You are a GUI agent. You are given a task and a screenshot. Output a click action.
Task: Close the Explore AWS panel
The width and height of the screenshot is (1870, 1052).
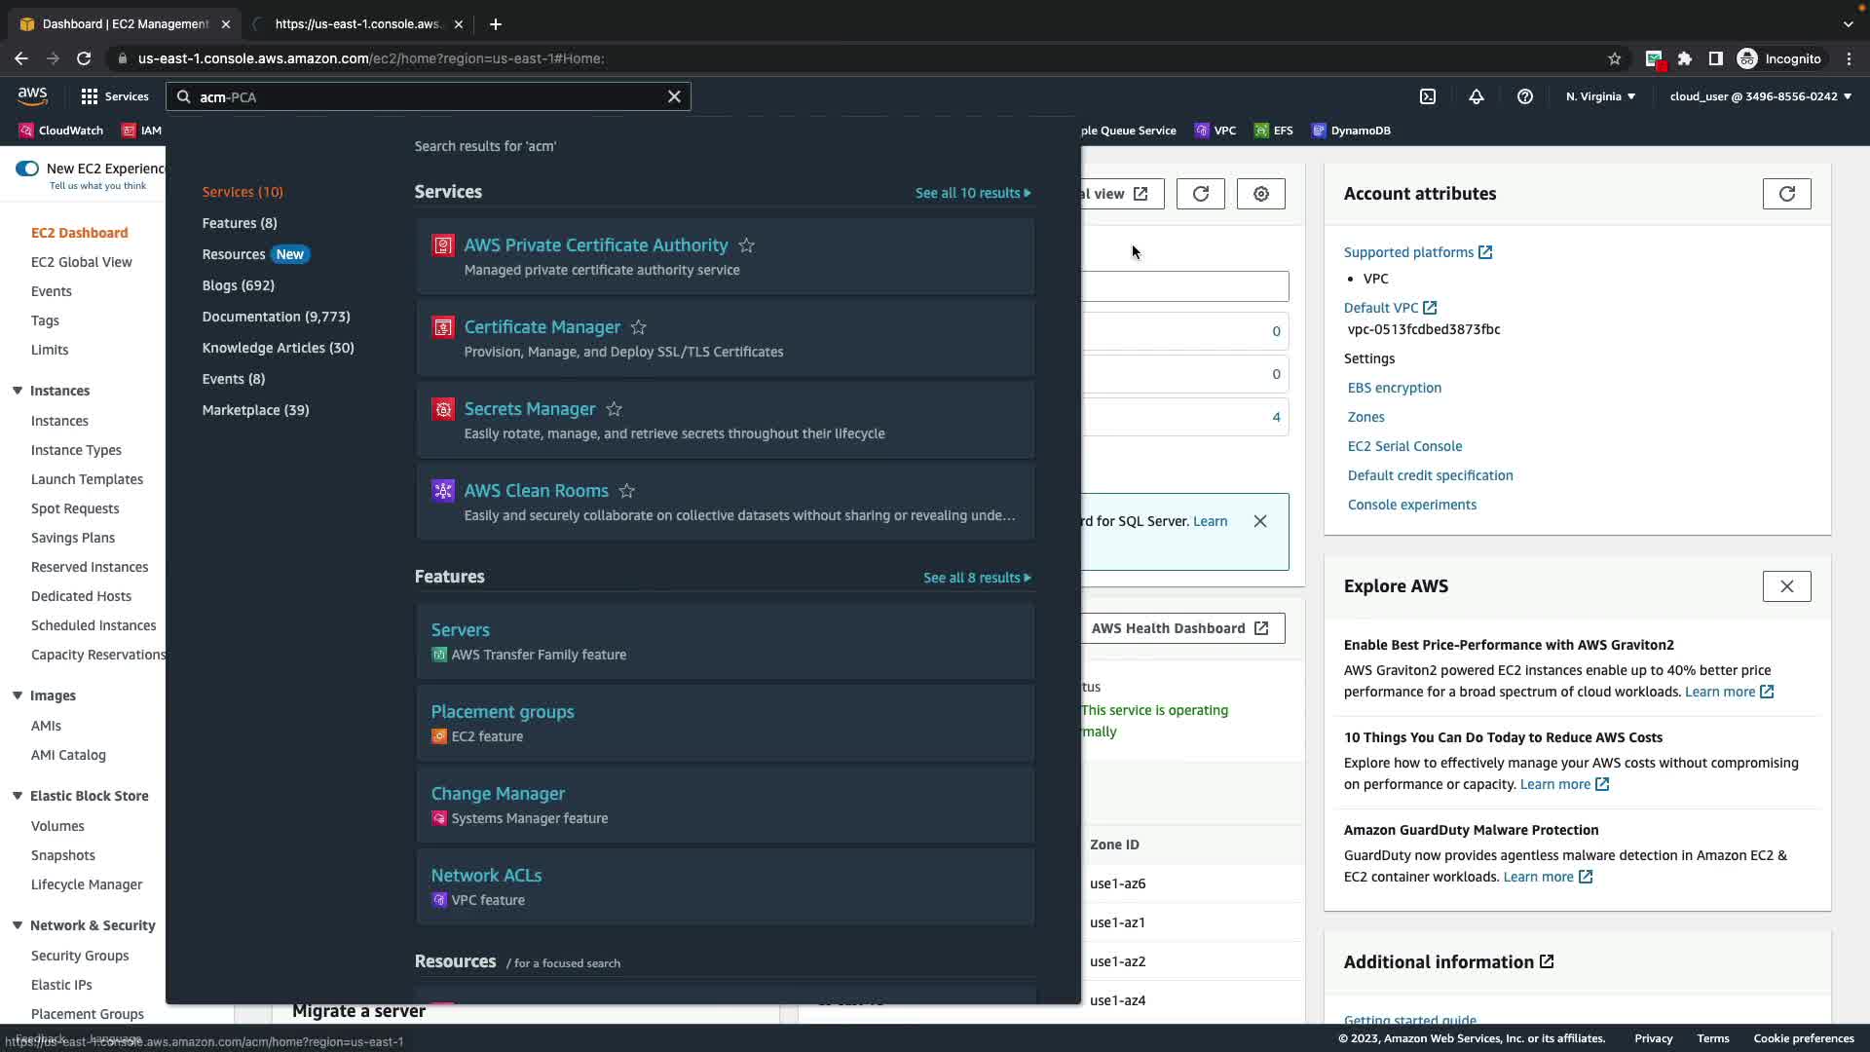pos(1786,586)
